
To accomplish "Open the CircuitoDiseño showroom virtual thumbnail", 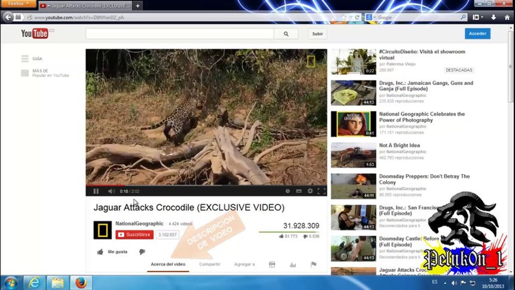I will click(354, 62).
